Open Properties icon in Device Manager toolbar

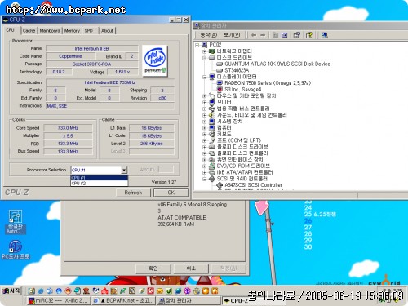coord(297,35)
